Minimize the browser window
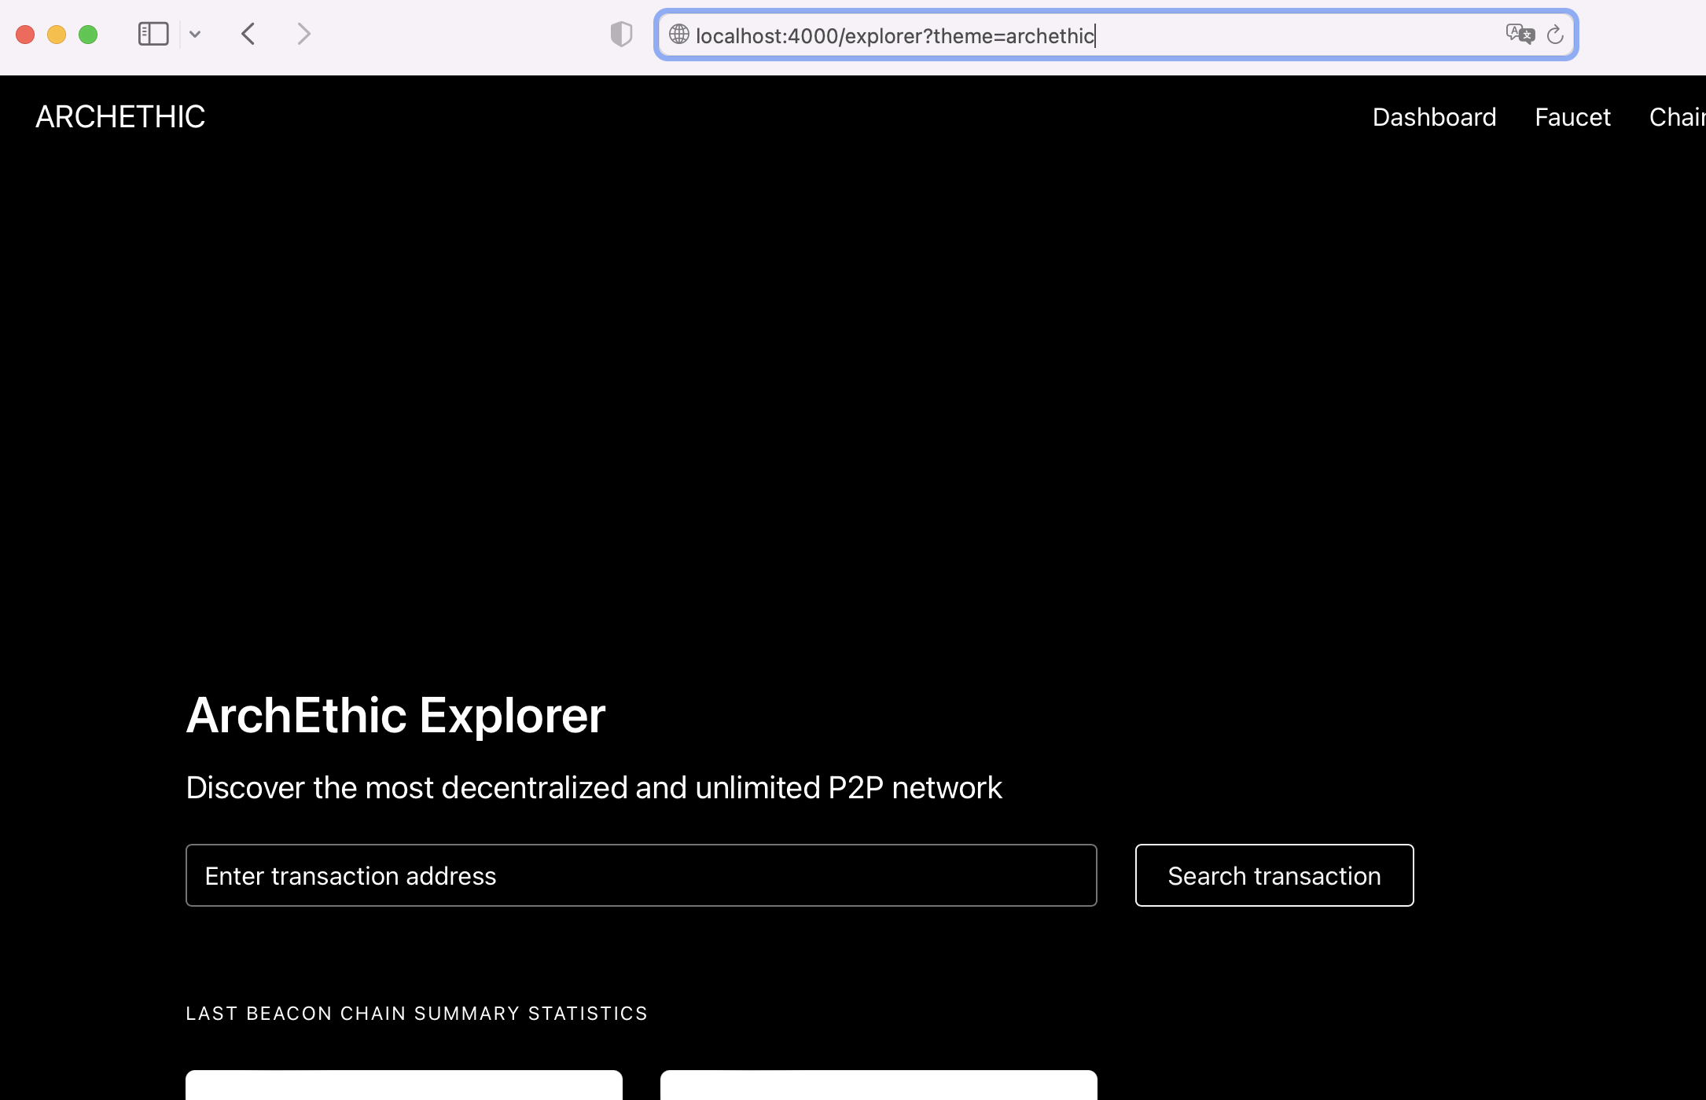The height and width of the screenshot is (1100, 1706). pyautogui.click(x=57, y=34)
